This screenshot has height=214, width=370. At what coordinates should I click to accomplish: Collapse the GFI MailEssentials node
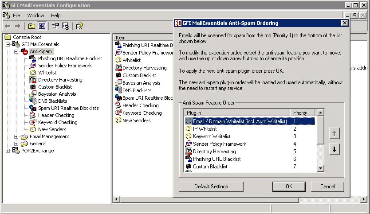pyautogui.click(x=8, y=44)
